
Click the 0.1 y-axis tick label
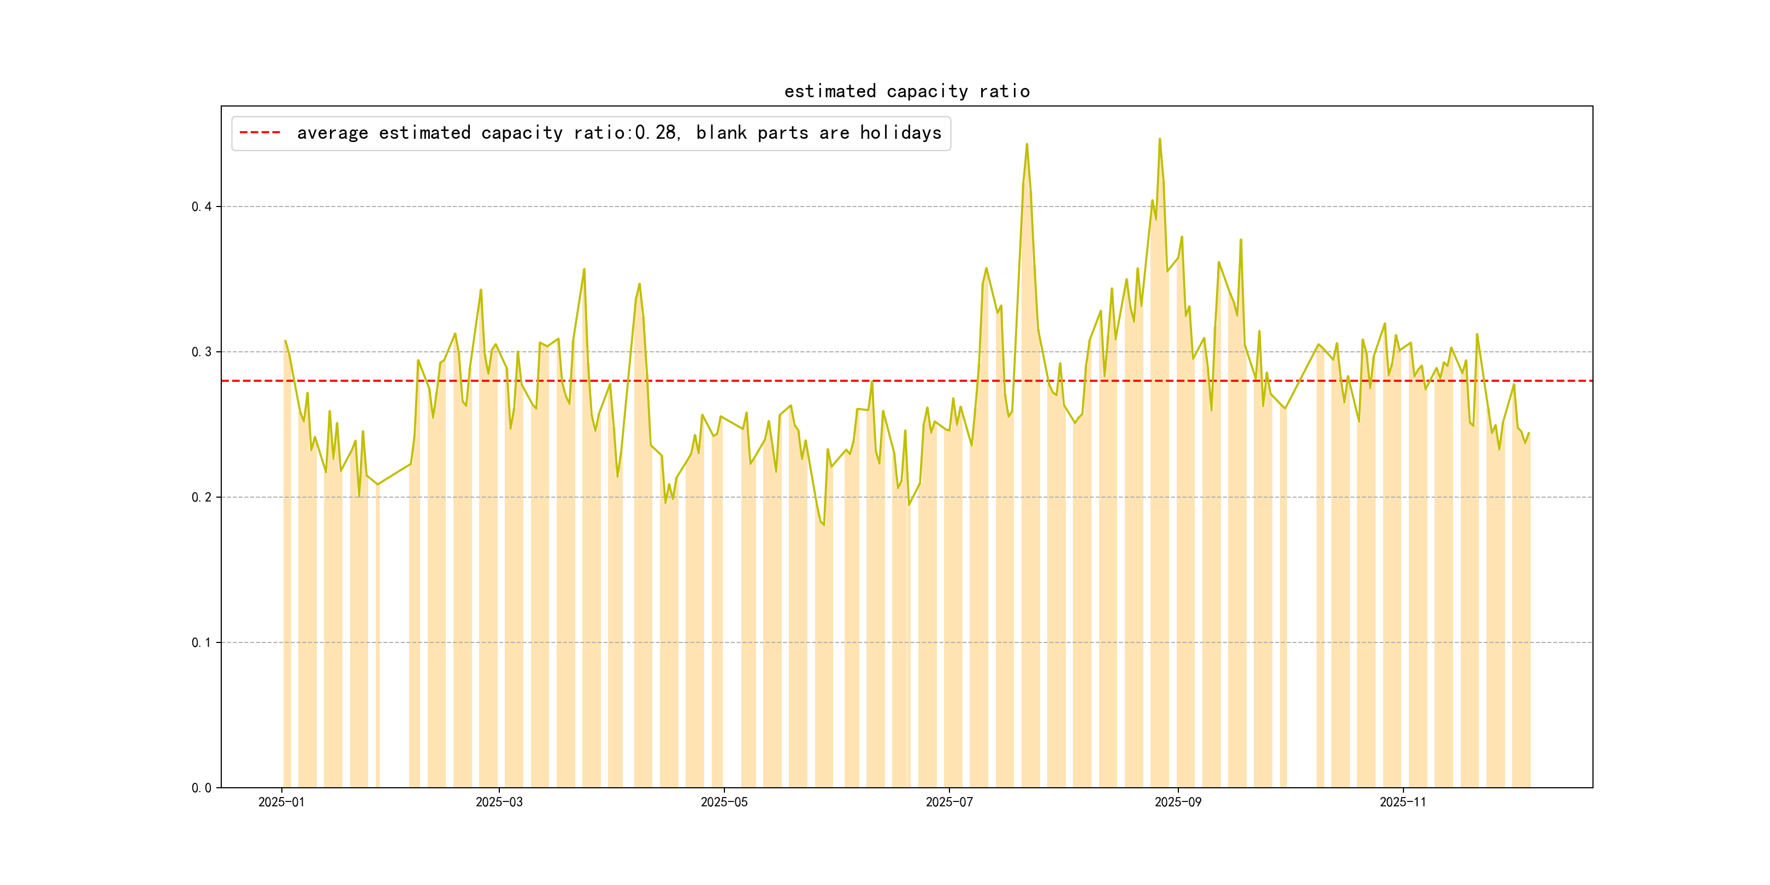point(202,642)
